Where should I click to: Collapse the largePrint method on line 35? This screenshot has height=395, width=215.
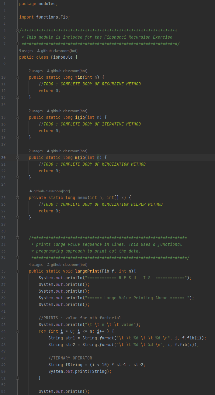pos(17,271)
